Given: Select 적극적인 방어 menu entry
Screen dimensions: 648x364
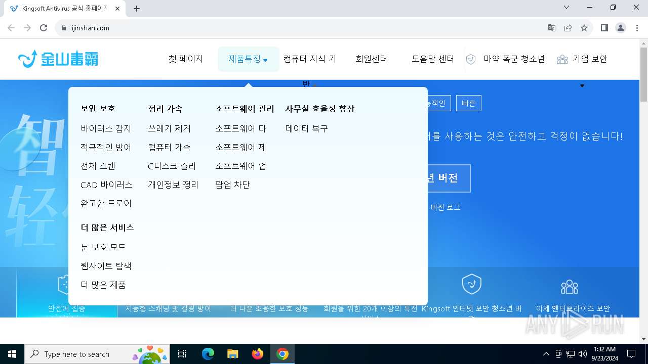Looking at the screenshot, I should (x=106, y=147).
